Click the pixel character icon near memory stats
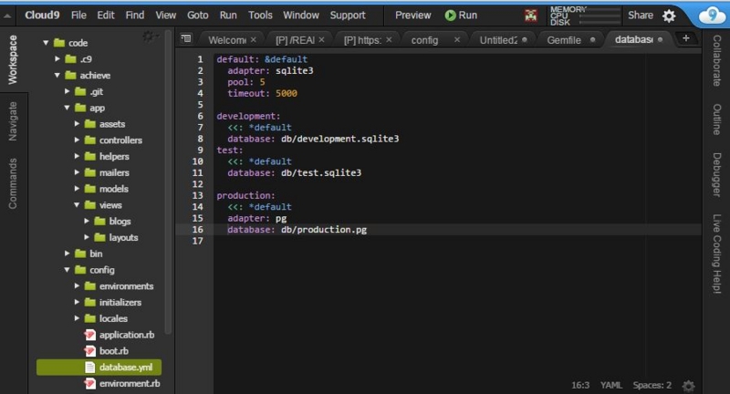Image resolution: width=730 pixels, height=394 pixels. click(531, 16)
